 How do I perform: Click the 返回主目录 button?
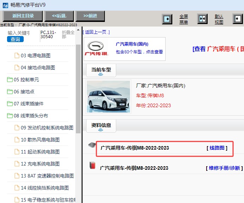[x=23, y=16]
